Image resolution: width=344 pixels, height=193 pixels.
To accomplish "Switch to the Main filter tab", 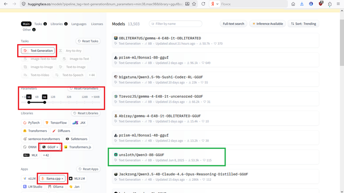I will (26, 24).
